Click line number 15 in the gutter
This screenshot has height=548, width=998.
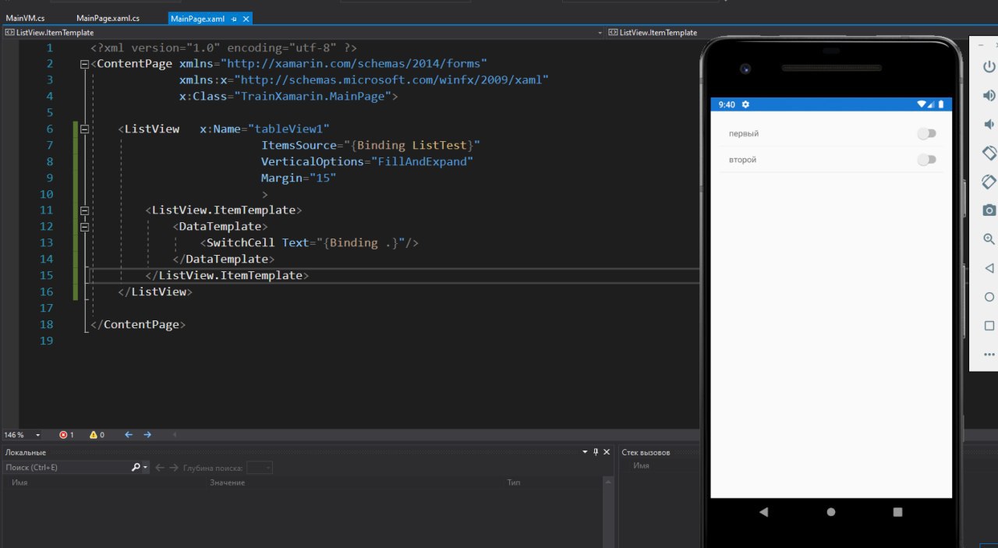pyautogui.click(x=46, y=275)
